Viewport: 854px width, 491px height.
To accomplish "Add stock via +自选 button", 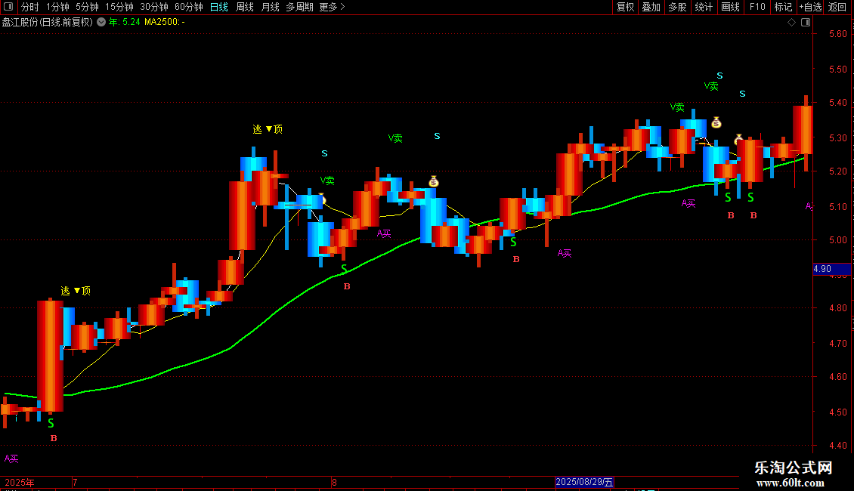I will (810, 7).
